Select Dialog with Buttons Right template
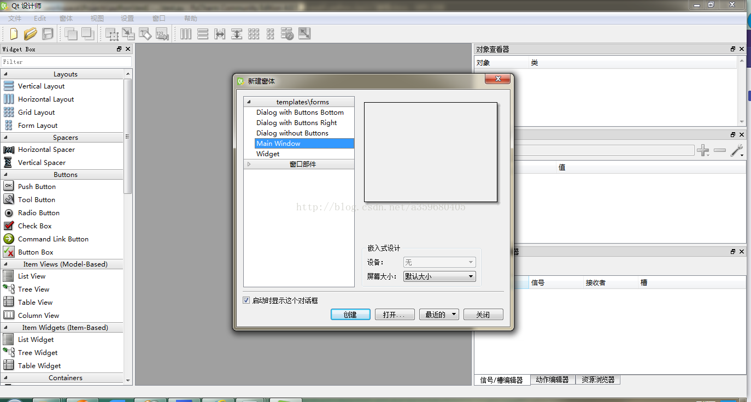This screenshot has width=751, height=402. coord(297,122)
